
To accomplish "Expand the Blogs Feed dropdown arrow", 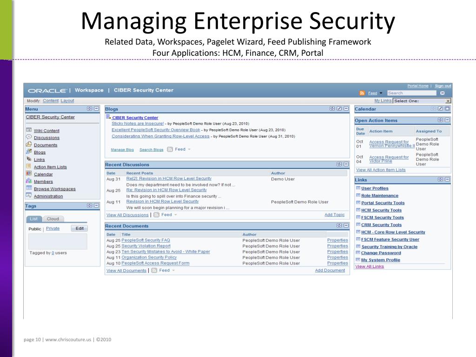I will coord(189,149).
